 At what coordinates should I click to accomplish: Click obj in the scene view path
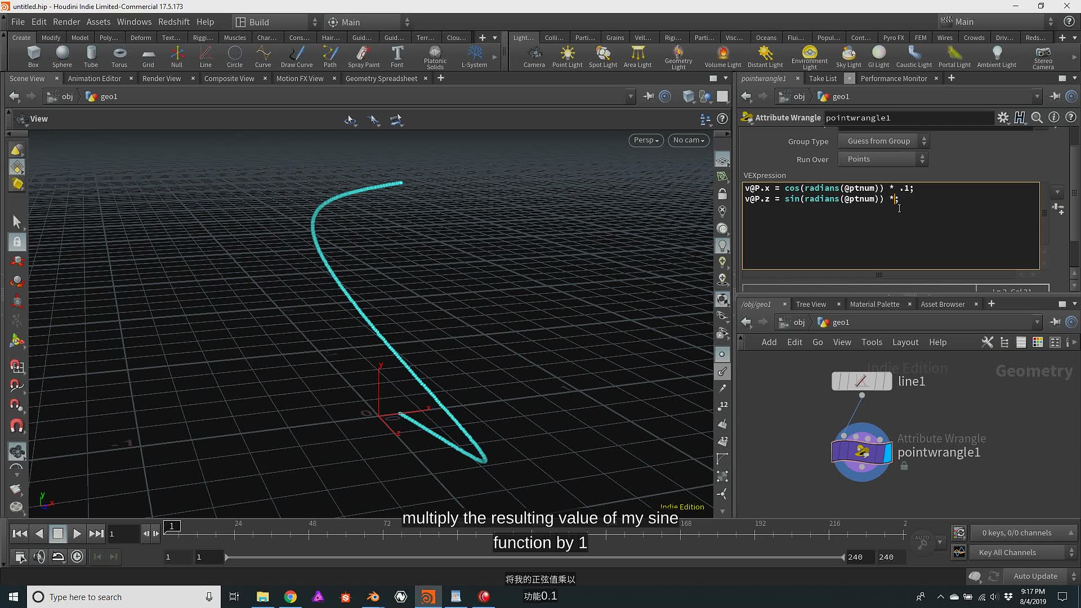tap(67, 96)
